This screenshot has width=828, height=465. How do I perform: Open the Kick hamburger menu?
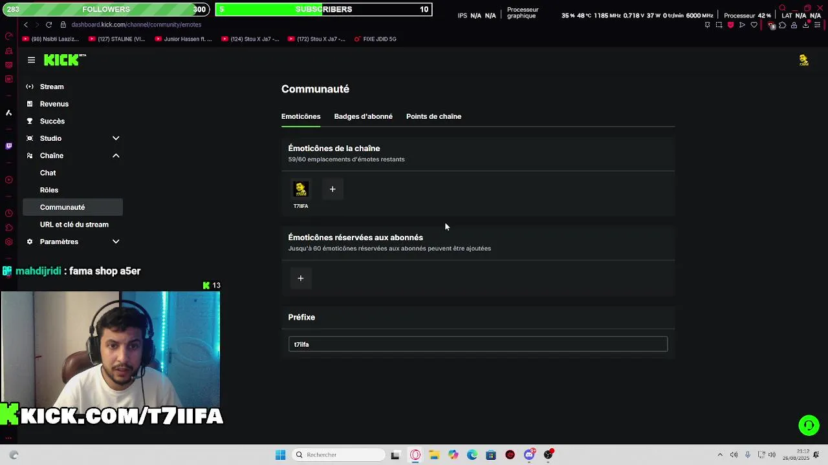coord(31,60)
